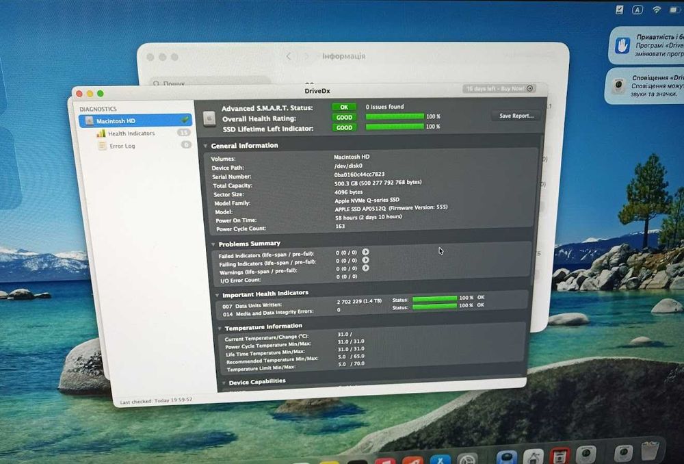This screenshot has height=464, width=684.
Task: Click the Temperature Limit Min/Max row label
Action: tap(261, 368)
